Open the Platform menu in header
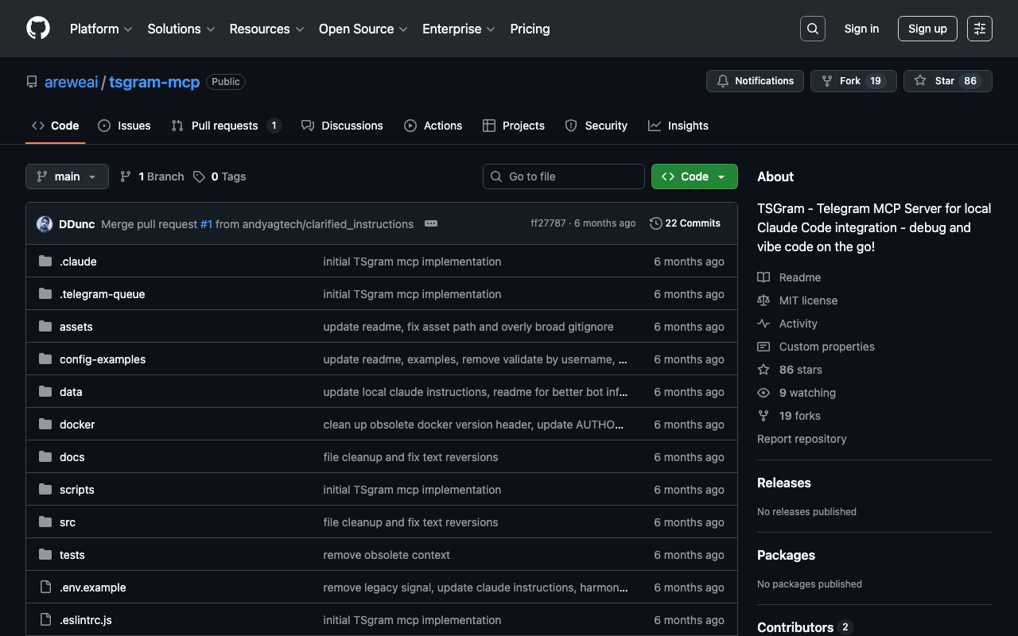The height and width of the screenshot is (636, 1018). coord(101,29)
